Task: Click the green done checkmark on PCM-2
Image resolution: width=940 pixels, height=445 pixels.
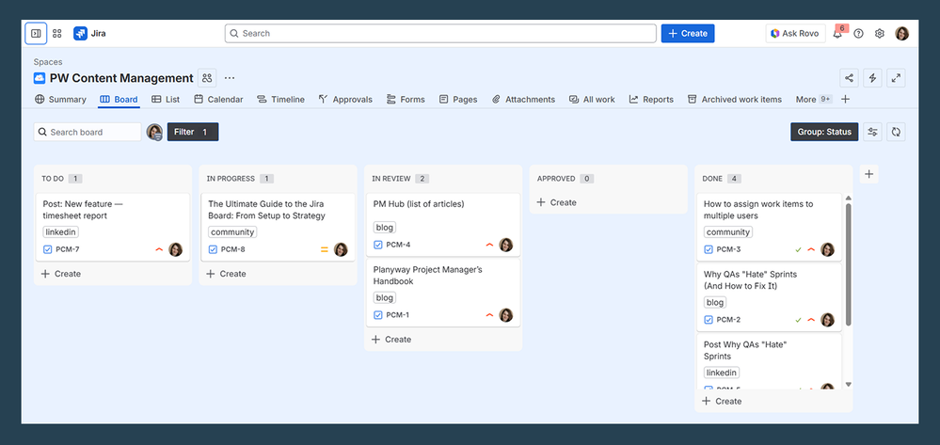Action: point(798,320)
